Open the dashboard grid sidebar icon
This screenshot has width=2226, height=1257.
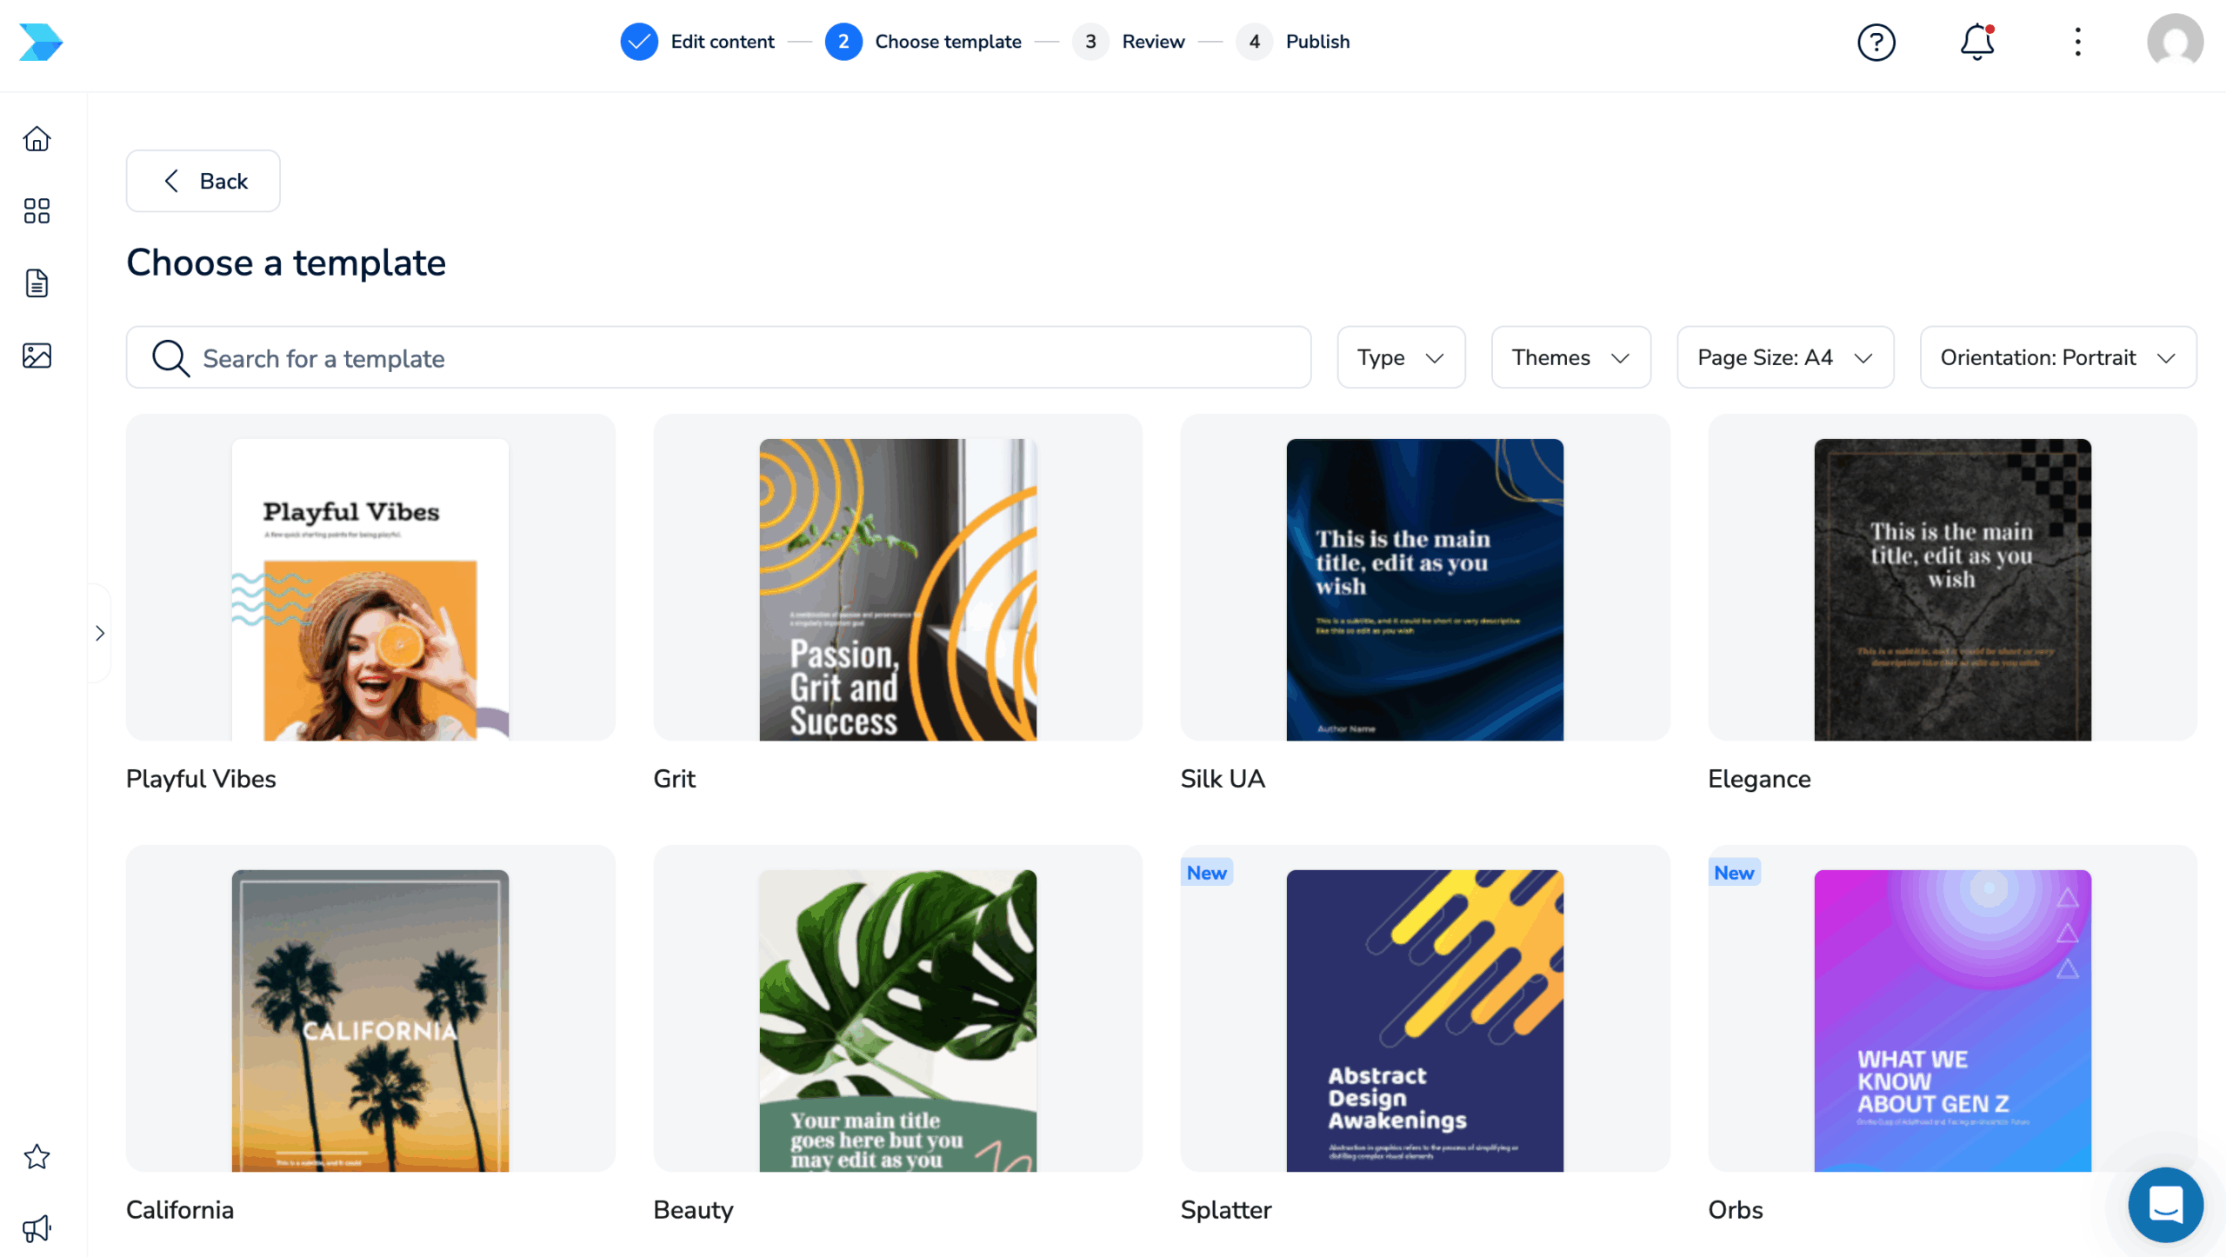[37, 210]
